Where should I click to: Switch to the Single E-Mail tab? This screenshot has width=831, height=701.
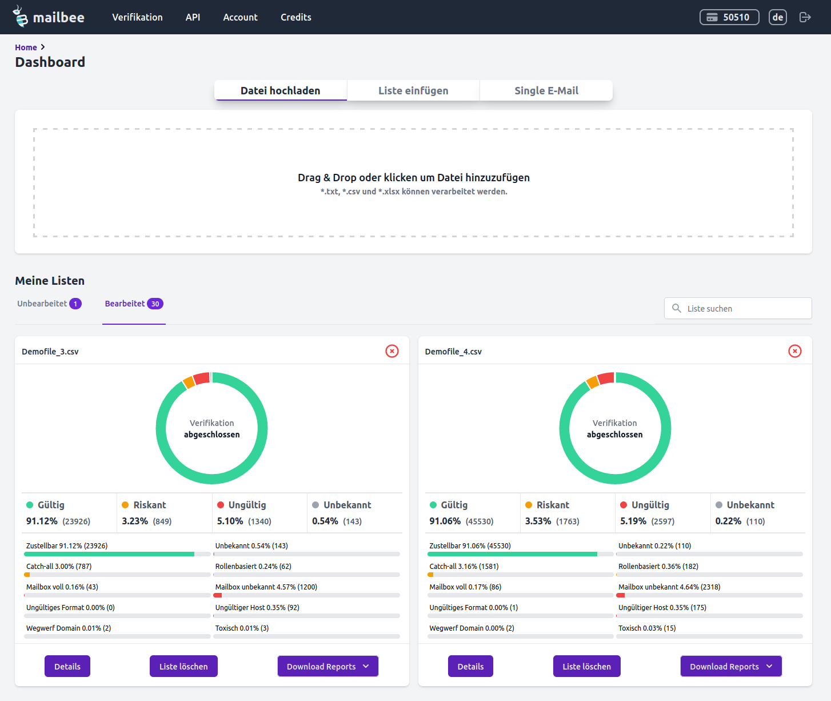[546, 90]
